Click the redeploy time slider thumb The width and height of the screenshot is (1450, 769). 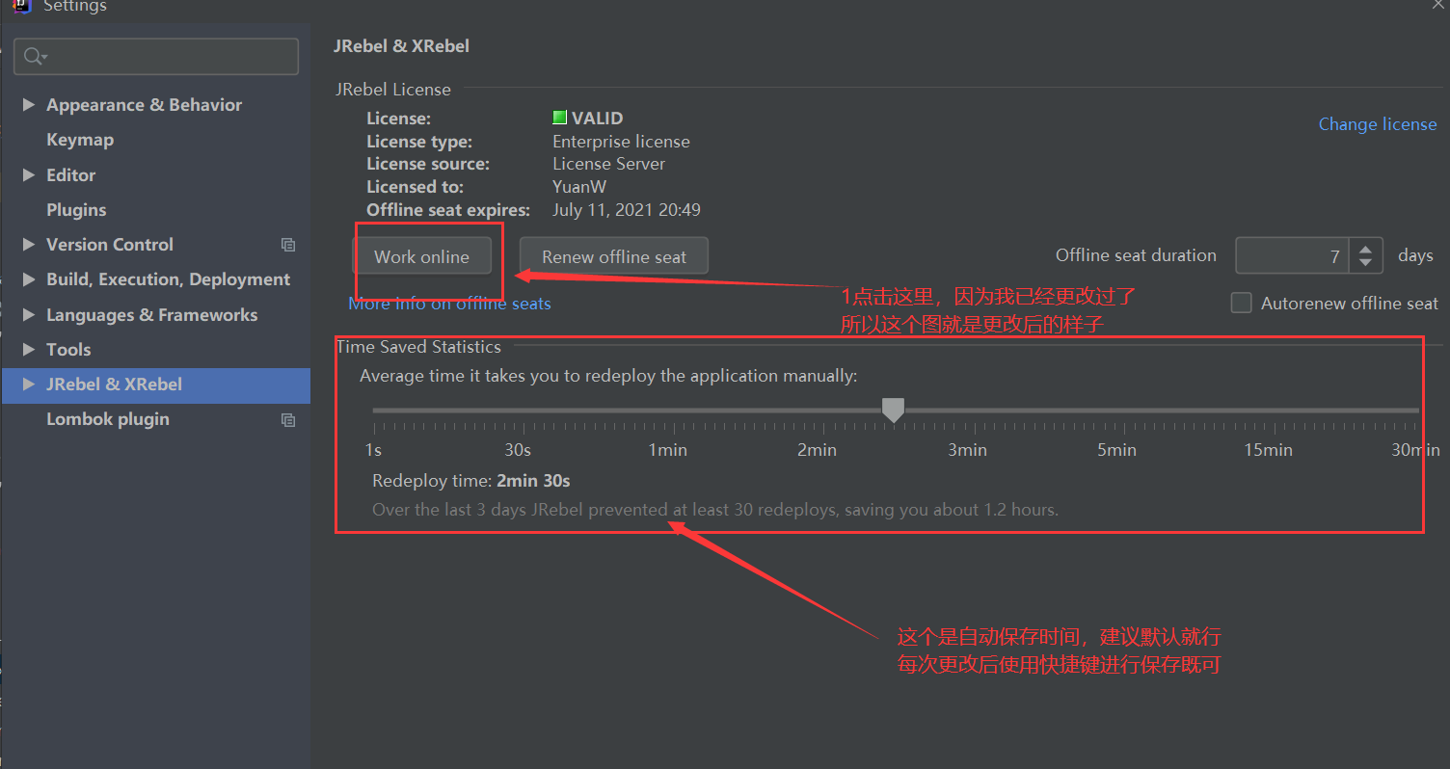pos(894,410)
